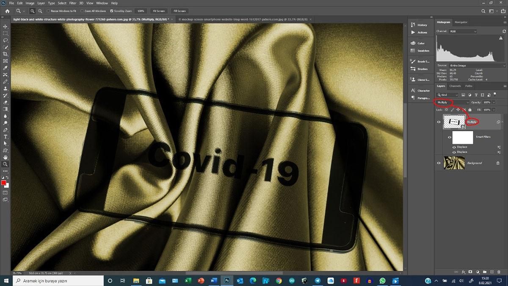This screenshot has width=508, height=286.
Task: Select the Lasso tool
Action: tap(6, 40)
